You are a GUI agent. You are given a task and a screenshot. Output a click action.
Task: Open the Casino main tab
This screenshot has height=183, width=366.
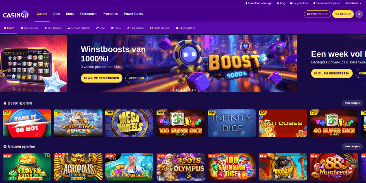pyautogui.click(x=42, y=14)
